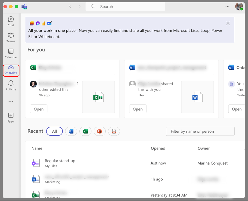
Task: Sort by the Name column header
Action: click(x=37, y=148)
